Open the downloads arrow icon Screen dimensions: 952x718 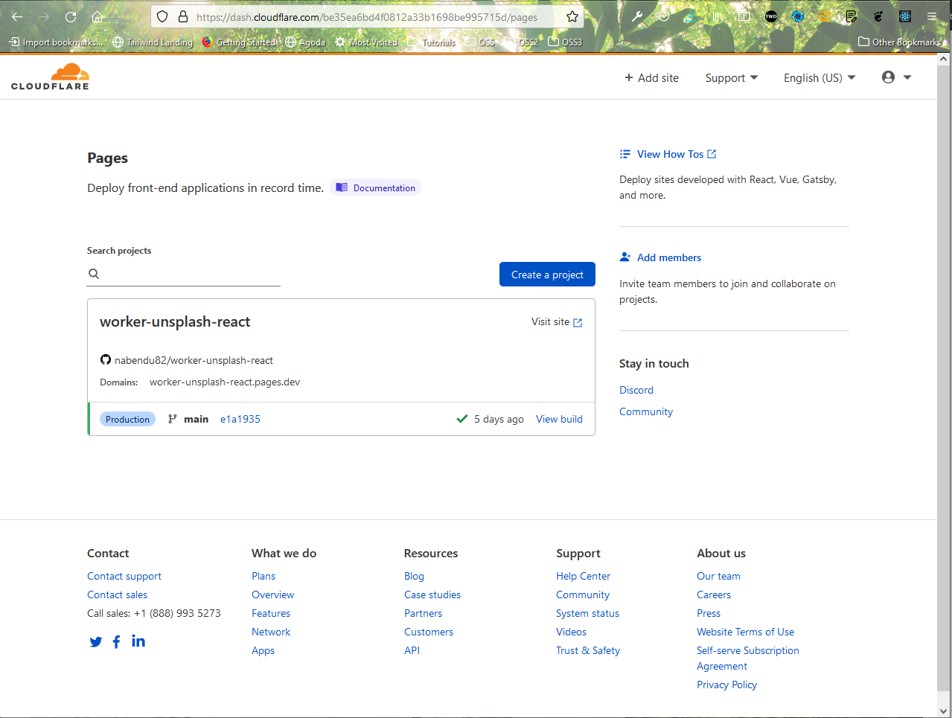[691, 16]
